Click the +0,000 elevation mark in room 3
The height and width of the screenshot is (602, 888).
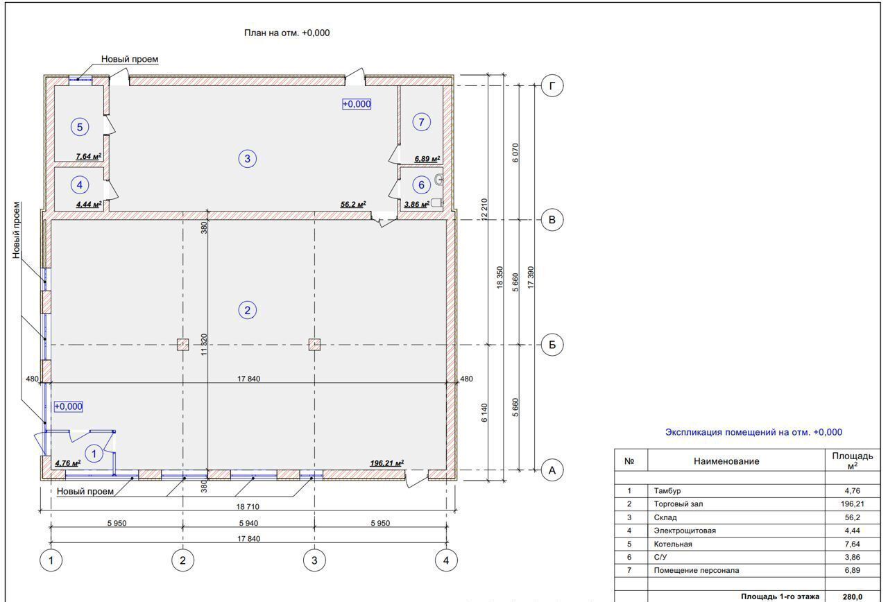(x=357, y=104)
